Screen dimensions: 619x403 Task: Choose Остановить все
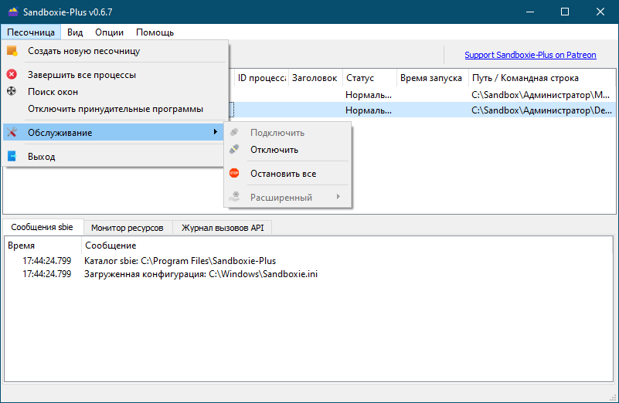(287, 174)
